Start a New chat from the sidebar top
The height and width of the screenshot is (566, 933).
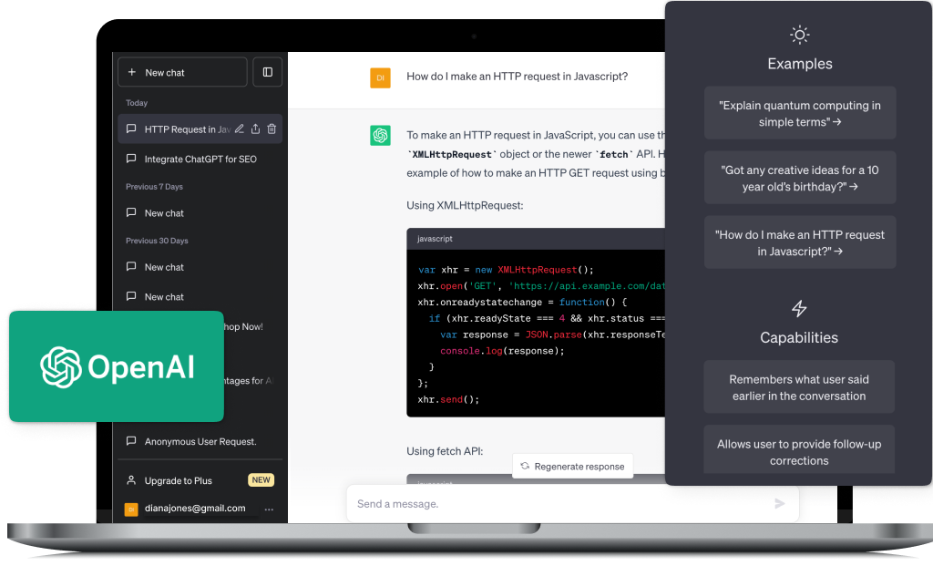click(182, 72)
